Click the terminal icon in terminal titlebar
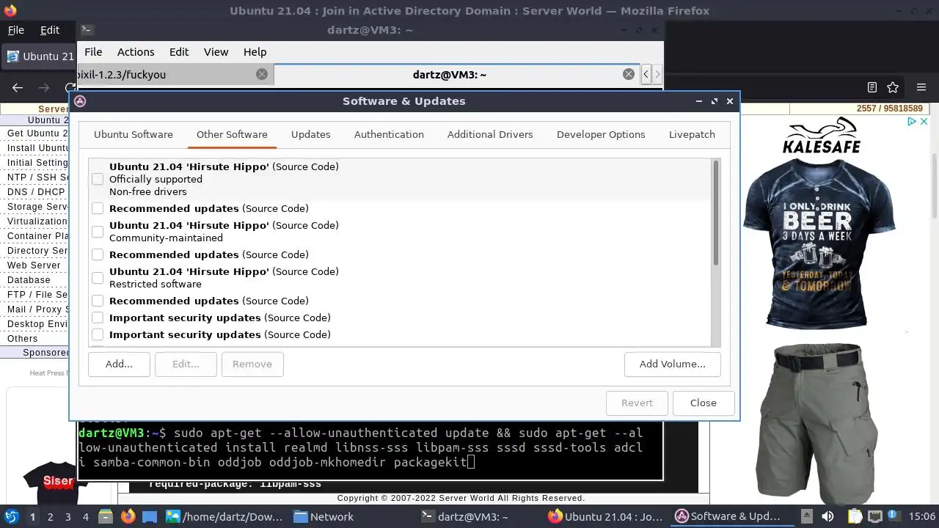939x528 pixels. click(x=87, y=30)
